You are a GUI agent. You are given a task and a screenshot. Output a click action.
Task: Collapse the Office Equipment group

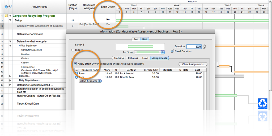point(10,46)
